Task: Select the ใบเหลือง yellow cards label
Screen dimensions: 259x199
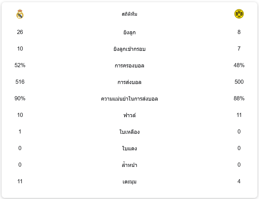Action: click(129, 132)
